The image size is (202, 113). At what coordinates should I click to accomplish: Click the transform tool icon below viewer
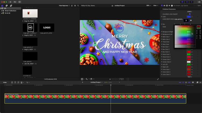[82, 79]
